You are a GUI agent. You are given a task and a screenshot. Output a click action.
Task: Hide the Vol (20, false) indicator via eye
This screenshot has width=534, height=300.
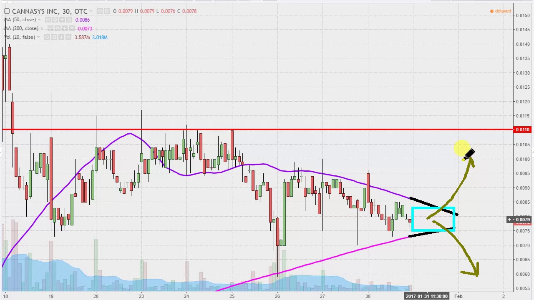pos(47,37)
